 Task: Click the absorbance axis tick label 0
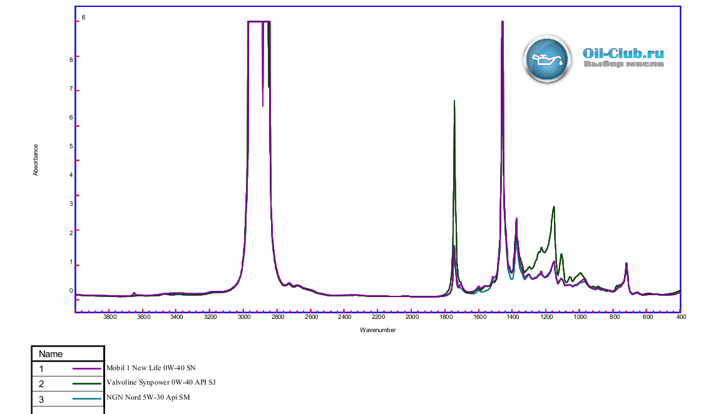click(71, 291)
